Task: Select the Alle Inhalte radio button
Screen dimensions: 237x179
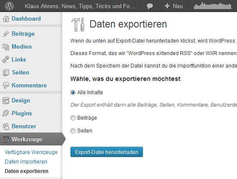Action: point(73,93)
